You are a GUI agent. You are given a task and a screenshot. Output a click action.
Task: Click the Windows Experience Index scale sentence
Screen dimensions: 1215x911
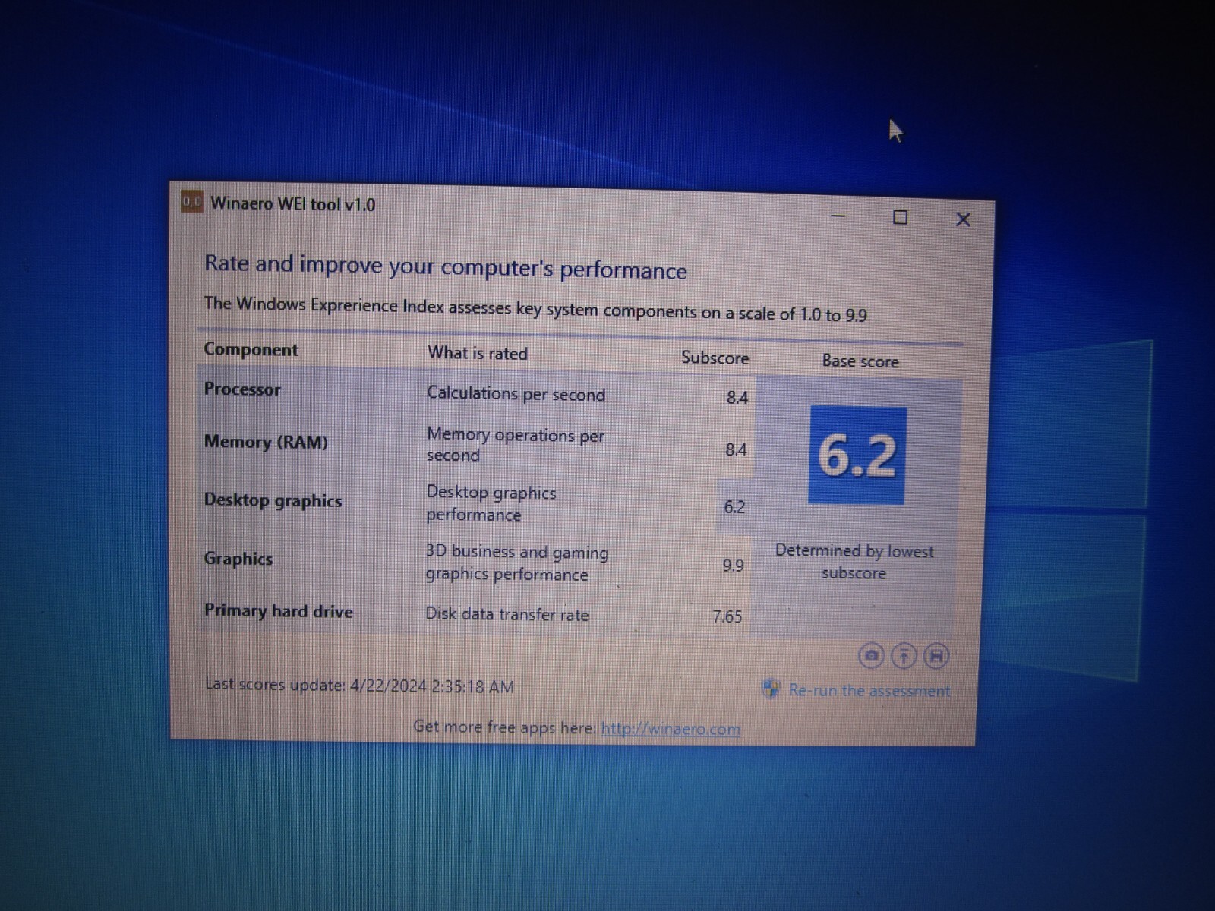click(x=535, y=308)
